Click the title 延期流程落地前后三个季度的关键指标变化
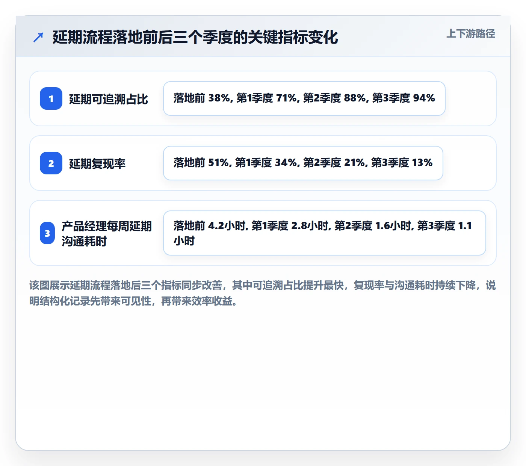 click(x=195, y=37)
